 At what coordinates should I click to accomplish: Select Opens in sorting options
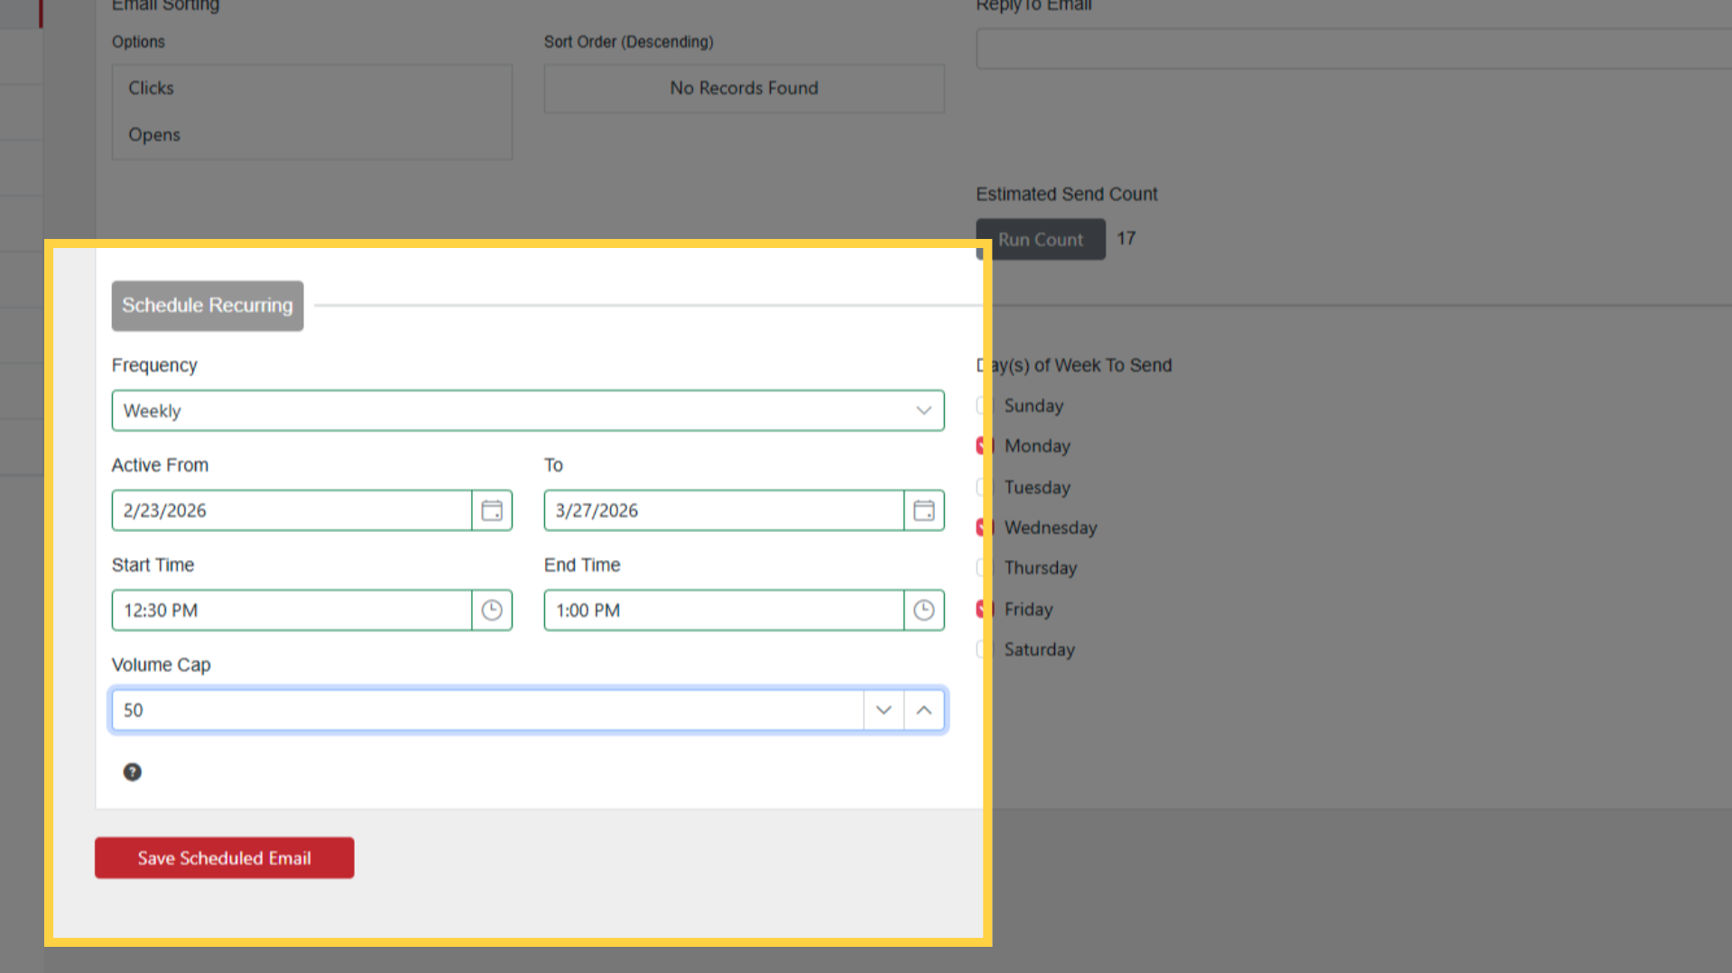click(x=312, y=135)
